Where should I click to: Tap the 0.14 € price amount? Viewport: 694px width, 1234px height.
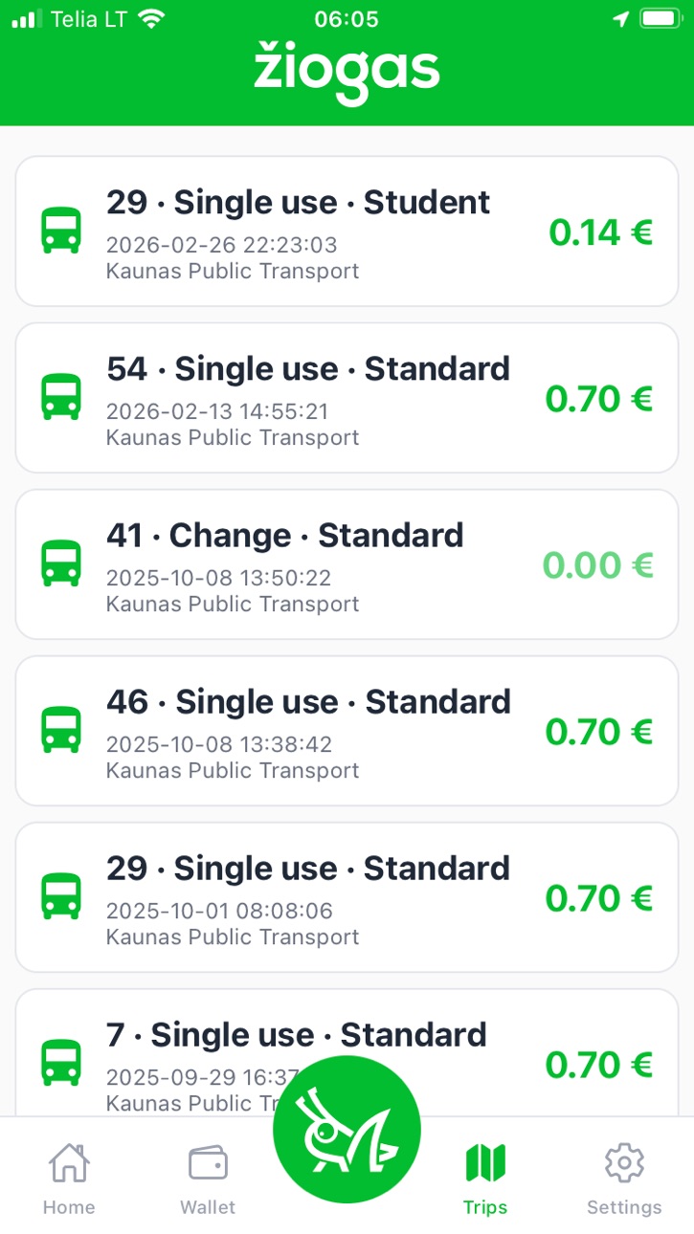coord(601,232)
